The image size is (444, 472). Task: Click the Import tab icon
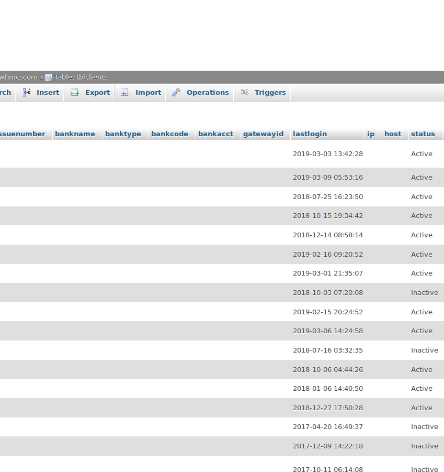pos(125,92)
